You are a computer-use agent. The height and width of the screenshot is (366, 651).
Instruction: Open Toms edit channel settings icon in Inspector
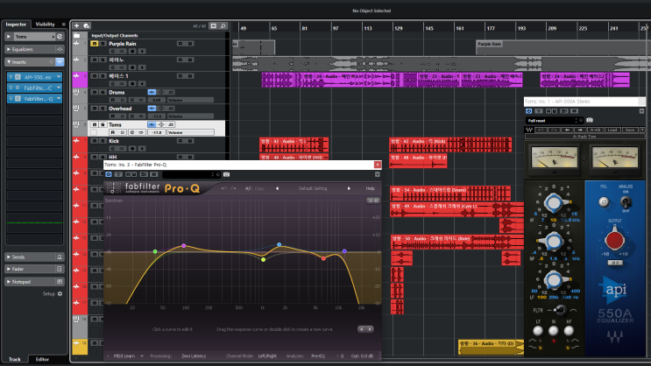tap(60, 37)
